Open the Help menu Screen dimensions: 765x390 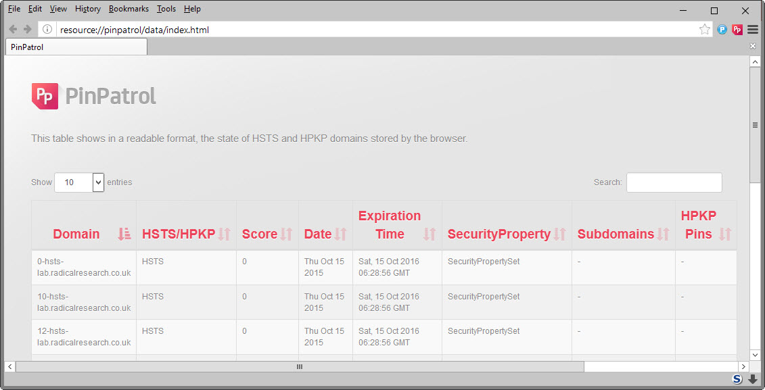click(192, 9)
